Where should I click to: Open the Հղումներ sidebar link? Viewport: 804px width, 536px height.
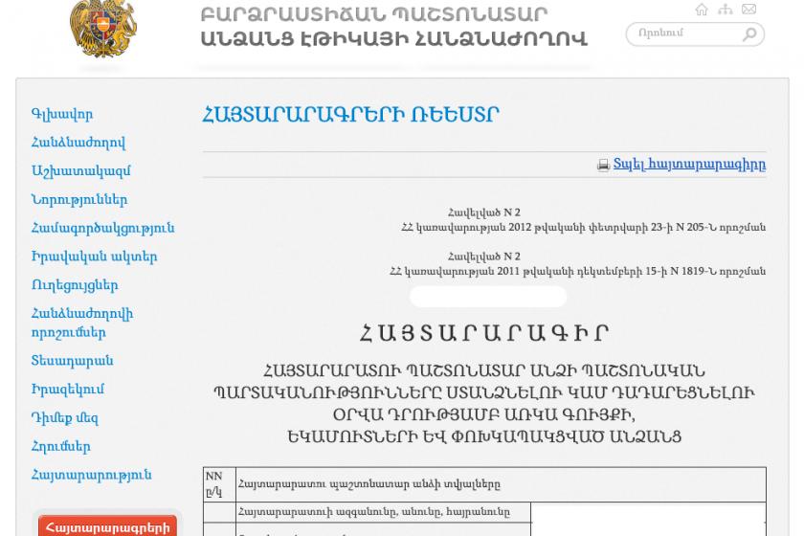click(x=61, y=446)
